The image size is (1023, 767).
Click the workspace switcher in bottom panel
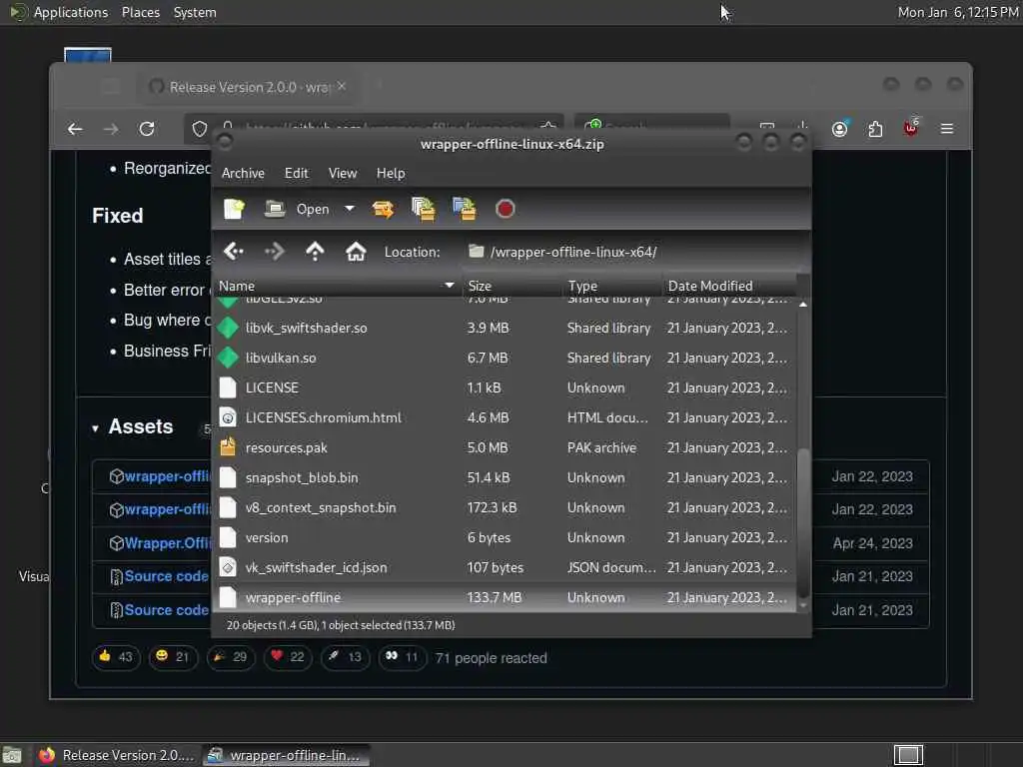[908, 755]
